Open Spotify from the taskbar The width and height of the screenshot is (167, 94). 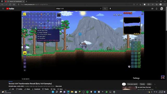coord(87,92)
